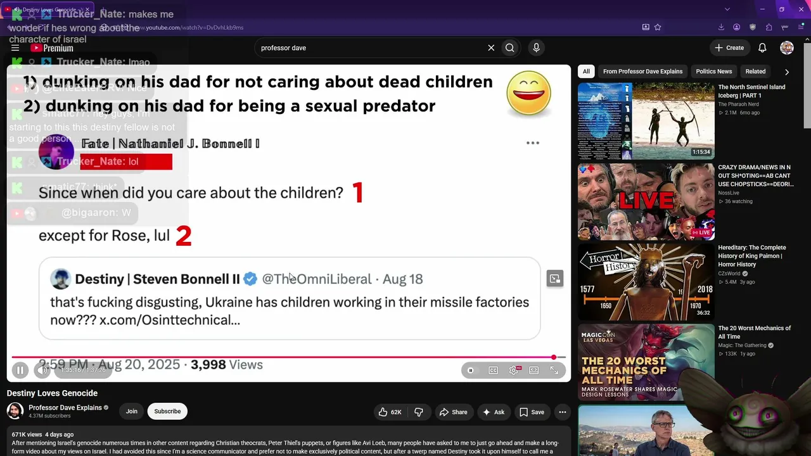Click the NossLive channel name
Screen dimensions: 811x456
[729, 193]
